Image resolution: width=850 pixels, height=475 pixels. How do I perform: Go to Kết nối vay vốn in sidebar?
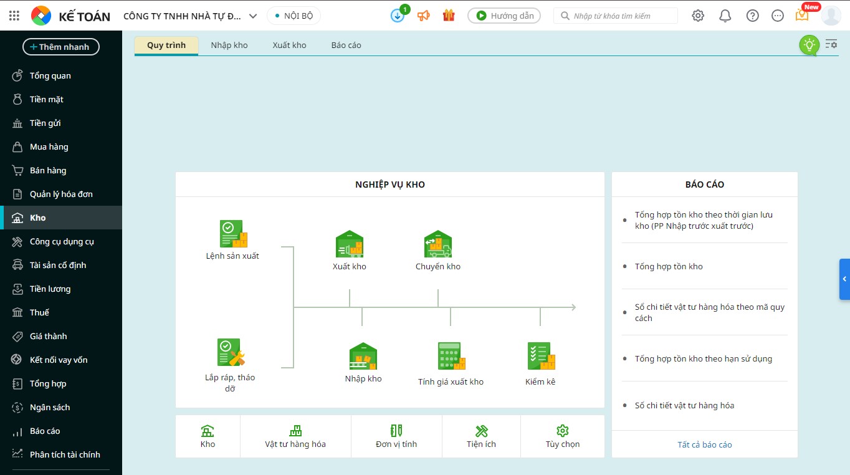click(61, 360)
